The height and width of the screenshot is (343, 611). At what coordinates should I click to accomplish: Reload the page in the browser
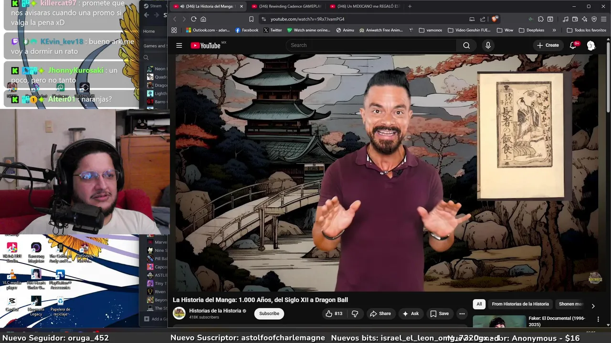(x=193, y=19)
